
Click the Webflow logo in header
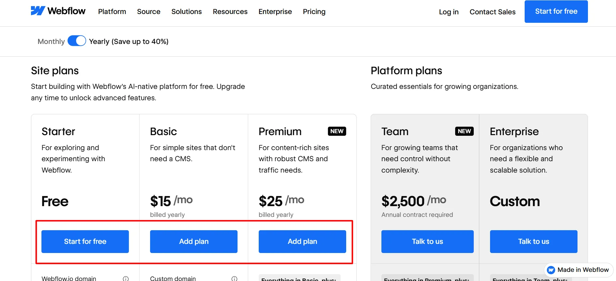point(58,11)
